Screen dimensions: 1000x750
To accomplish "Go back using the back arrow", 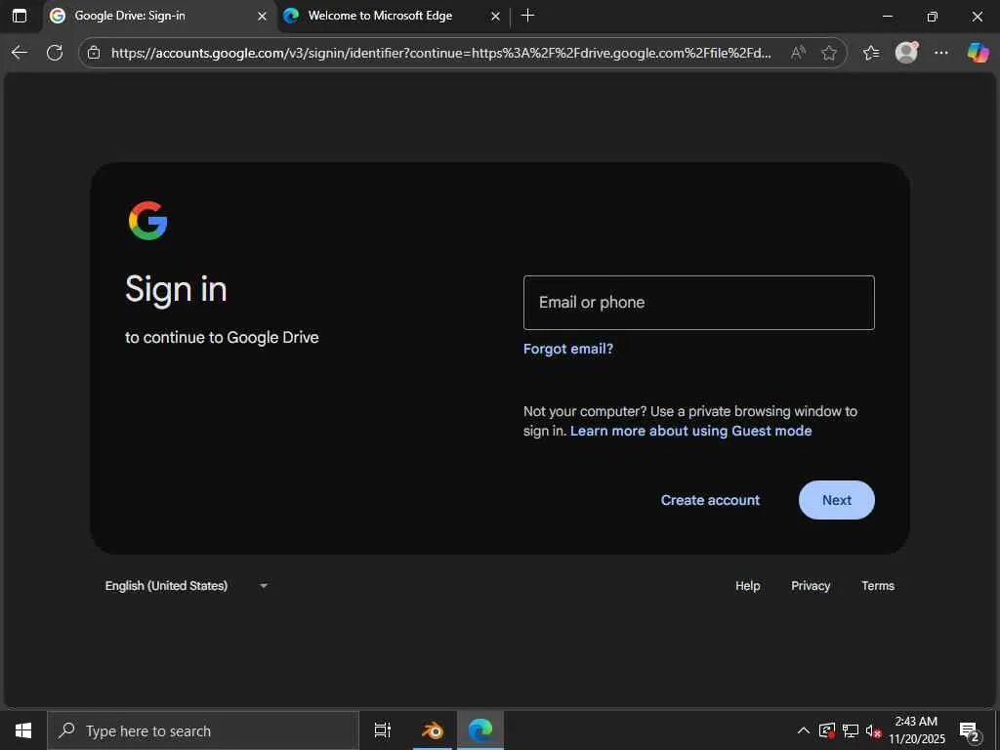I will pyautogui.click(x=20, y=53).
